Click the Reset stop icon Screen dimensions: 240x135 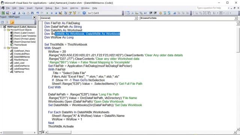tap(56, 13)
